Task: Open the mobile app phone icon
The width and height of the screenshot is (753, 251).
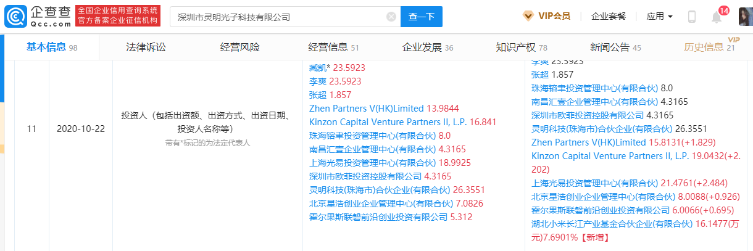Action: point(692,17)
